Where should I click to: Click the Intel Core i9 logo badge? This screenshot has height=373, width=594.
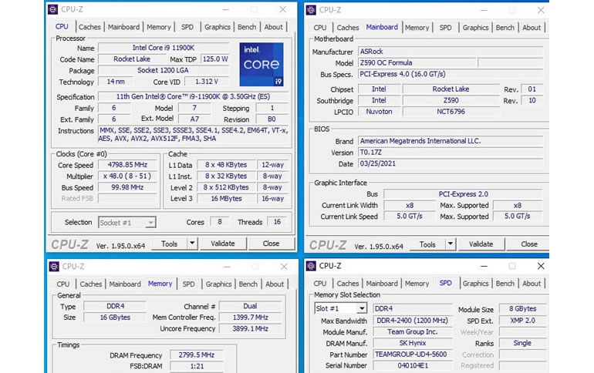(x=262, y=64)
